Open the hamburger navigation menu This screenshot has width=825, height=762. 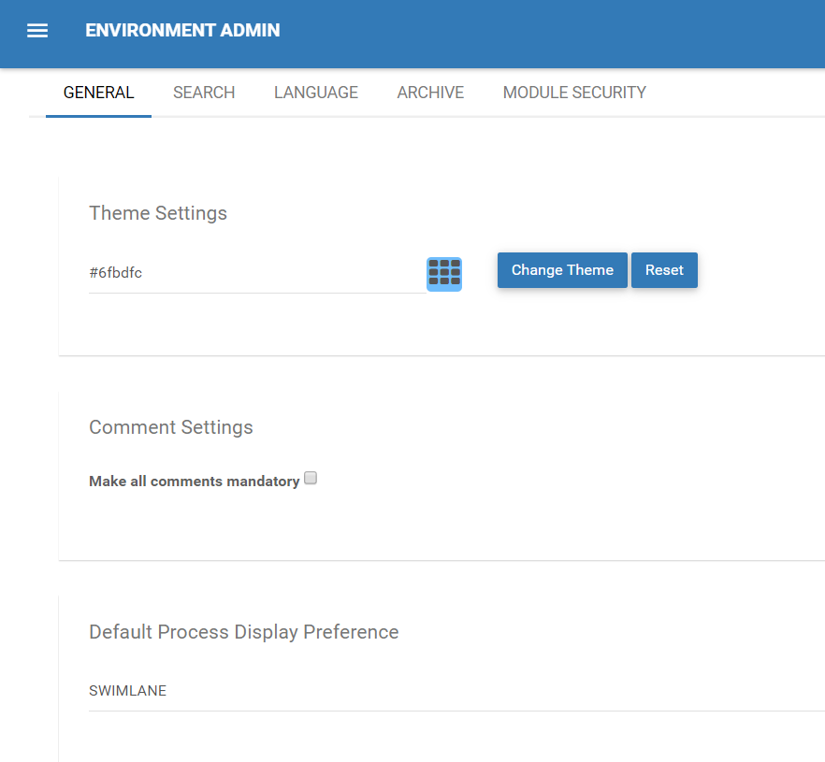(37, 31)
